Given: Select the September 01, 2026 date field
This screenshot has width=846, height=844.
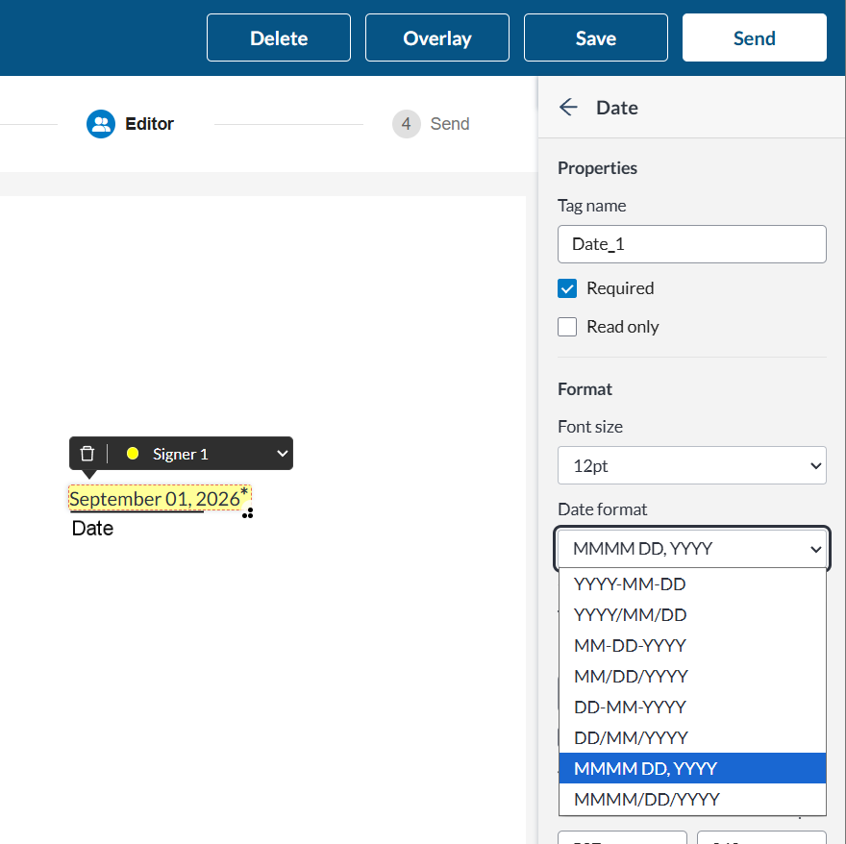Looking at the screenshot, I should coord(160,498).
